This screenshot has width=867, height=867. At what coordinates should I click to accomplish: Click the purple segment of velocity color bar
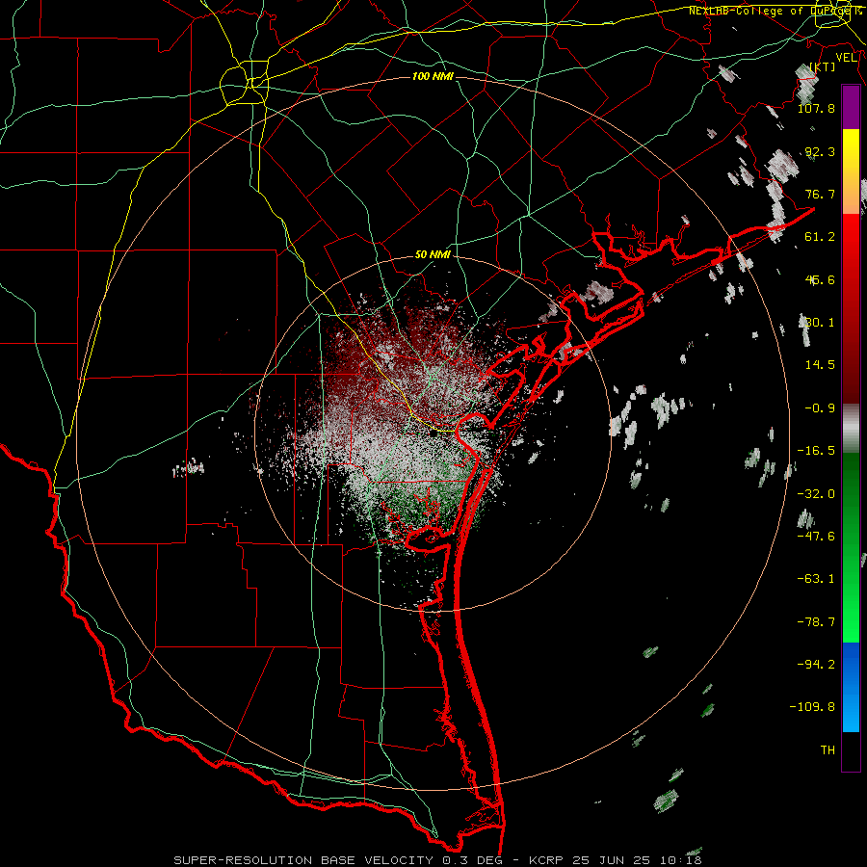851,107
